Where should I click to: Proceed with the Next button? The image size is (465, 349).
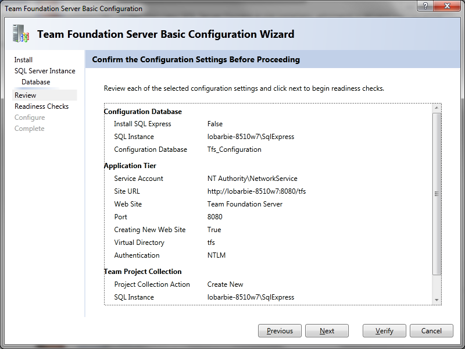[x=327, y=330]
